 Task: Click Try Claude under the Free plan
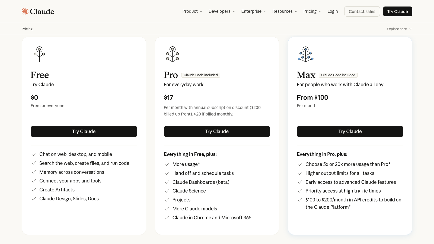coord(84,131)
